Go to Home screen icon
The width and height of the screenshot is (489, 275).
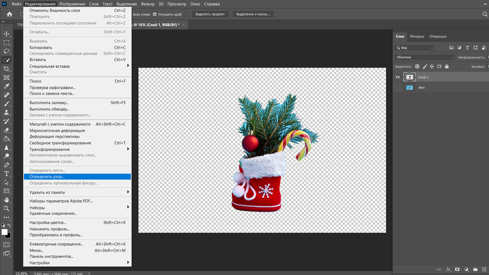coord(9,14)
